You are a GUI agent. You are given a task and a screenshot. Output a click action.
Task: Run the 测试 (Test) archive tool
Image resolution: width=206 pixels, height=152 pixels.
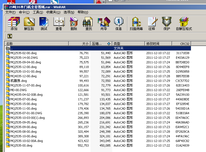pos(44,24)
